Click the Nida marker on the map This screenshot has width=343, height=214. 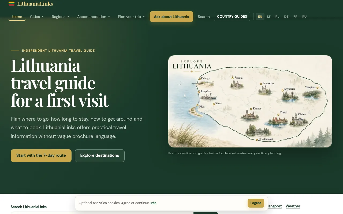click(197, 105)
